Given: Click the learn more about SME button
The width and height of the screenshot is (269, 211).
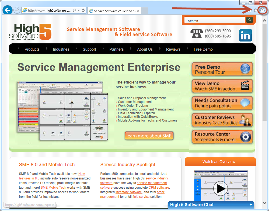Looking at the screenshot, I should [x=149, y=136].
